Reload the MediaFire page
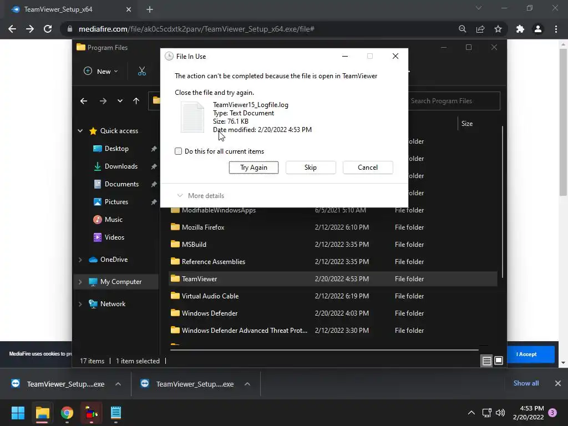 (48, 29)
